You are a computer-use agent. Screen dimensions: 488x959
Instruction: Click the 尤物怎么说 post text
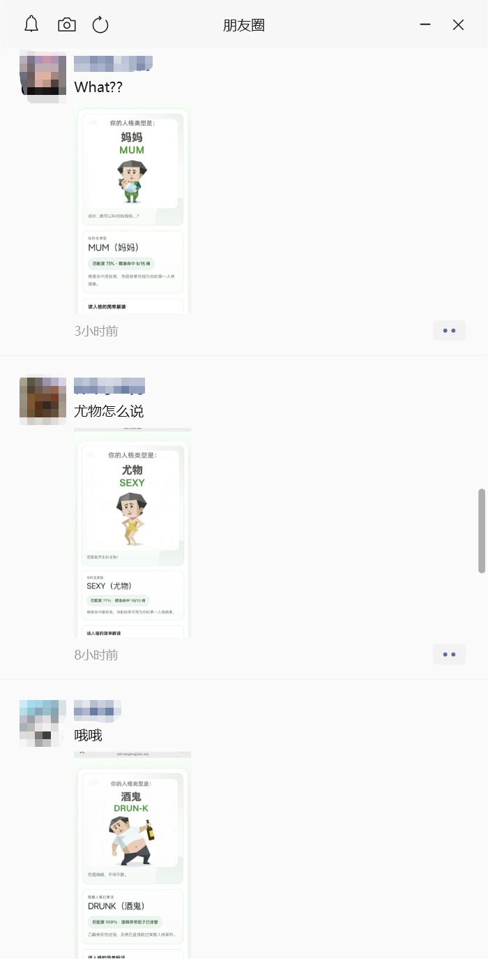pos(109,411)
